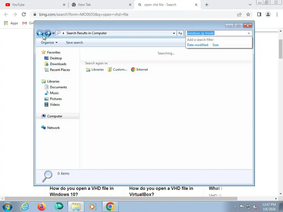Open the Chrome profile icon
The width and height of the screenshot is (283, 212).
tap(268, 14)
